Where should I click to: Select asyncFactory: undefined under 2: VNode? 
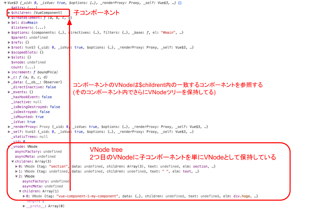[x=46, y=181]
